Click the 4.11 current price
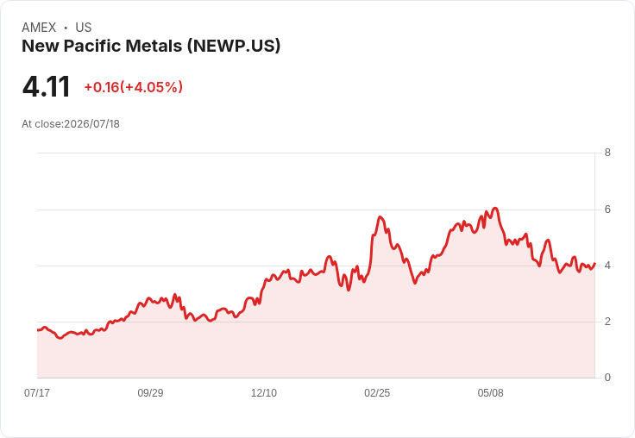This screenshot has width=635, height=438. coord(47,87)
